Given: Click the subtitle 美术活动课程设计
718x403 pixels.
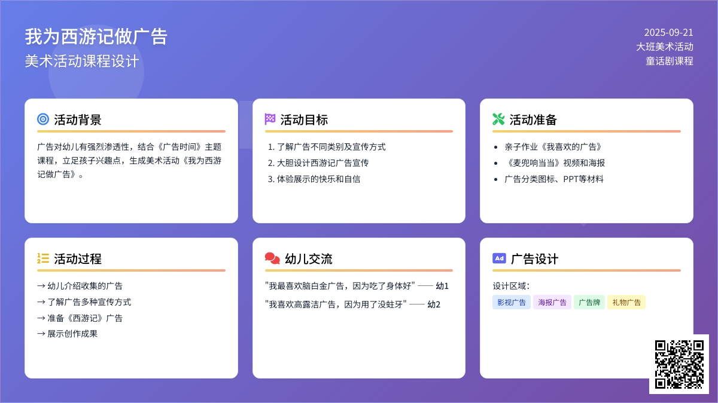Looking at the screenshot, I should click(x=82, y=61).
